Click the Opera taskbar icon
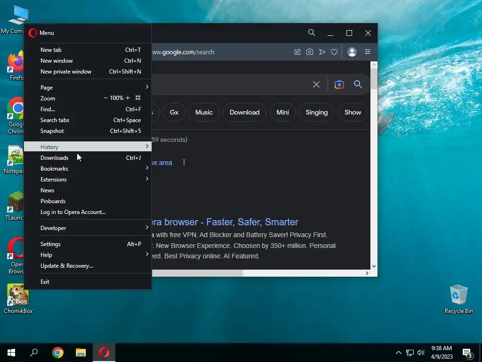 (x=104, y=353)
